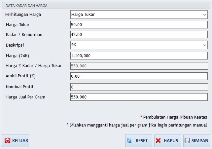Screen dimensions: 212x149
Task: Click the Harga (24K) label
Action: (x=18, y=56)
